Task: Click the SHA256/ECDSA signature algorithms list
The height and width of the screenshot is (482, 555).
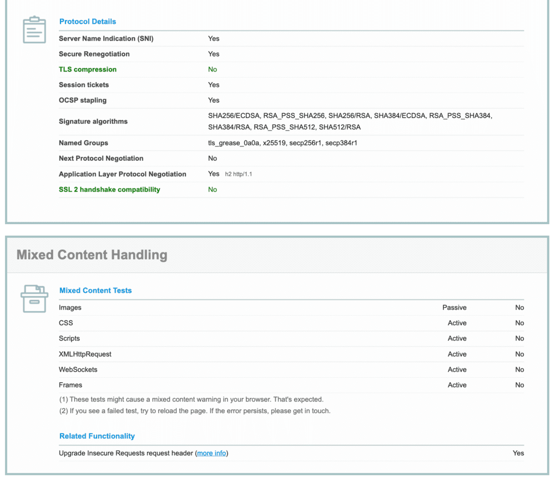Action: [350, 121]
